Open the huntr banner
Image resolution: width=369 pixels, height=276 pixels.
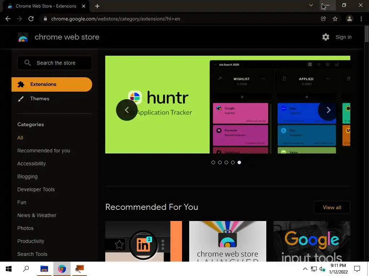tap(228, 105)
